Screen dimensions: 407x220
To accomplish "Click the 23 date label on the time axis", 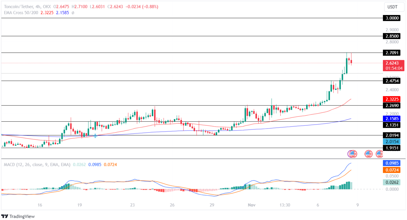I will (x=132, y=205).
